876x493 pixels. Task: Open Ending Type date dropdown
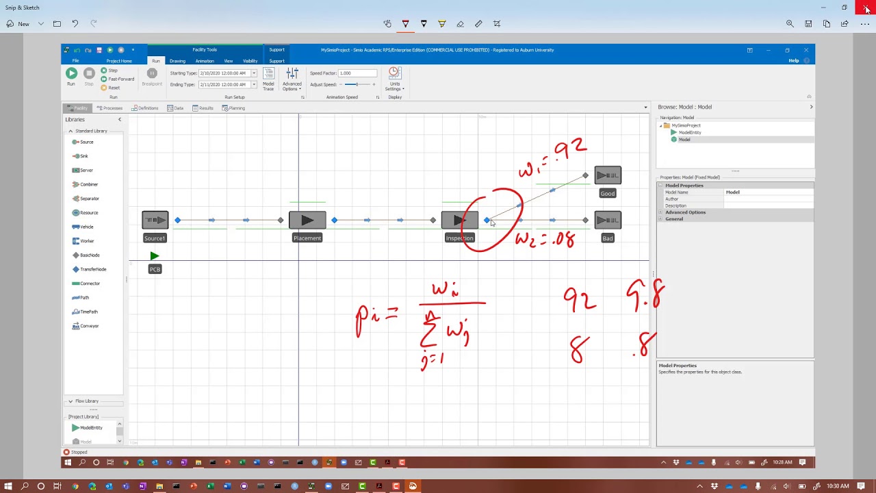coord(254,84)
